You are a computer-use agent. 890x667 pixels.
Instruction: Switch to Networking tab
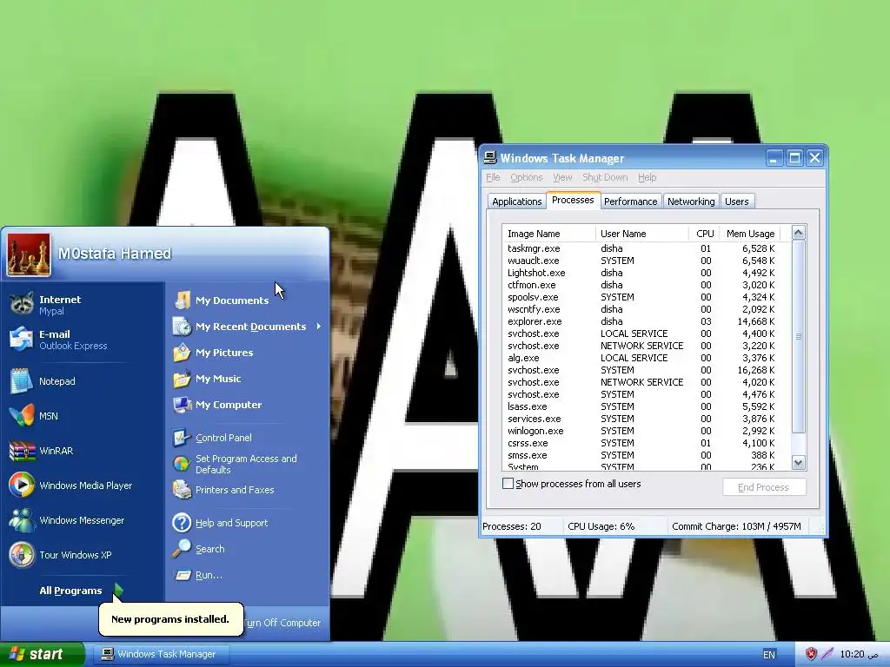coord(691,201)
